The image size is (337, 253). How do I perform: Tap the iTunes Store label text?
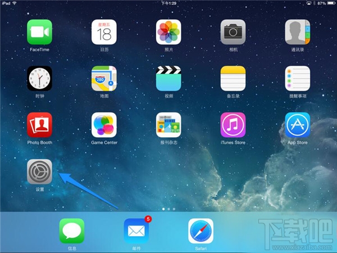[x=233, y=142]
